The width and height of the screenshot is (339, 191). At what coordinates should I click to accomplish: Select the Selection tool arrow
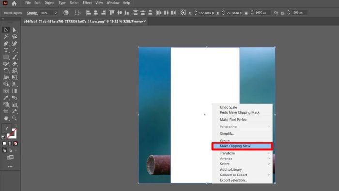coord(6,30)
